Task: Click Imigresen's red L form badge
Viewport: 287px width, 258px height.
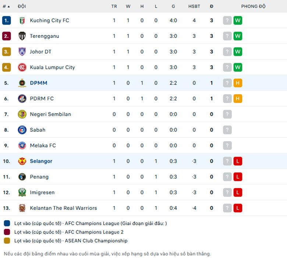Action: pos(238,192)
